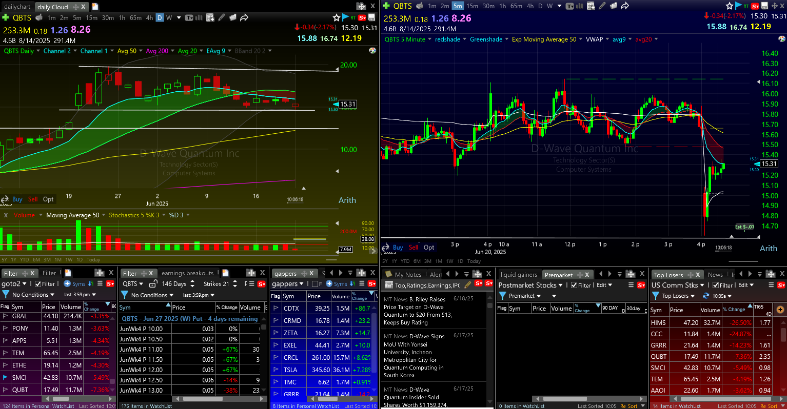787x409 pixels.
Task: Toggle Filter checkbox in US Comm Stks panel
Action: pyautogui.click(x=716, y=285)
